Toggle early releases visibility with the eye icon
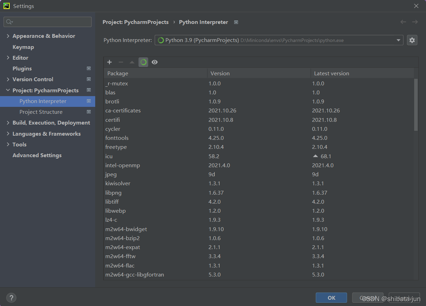The width and height of the screenshot is (426, 306). [154, 62]
